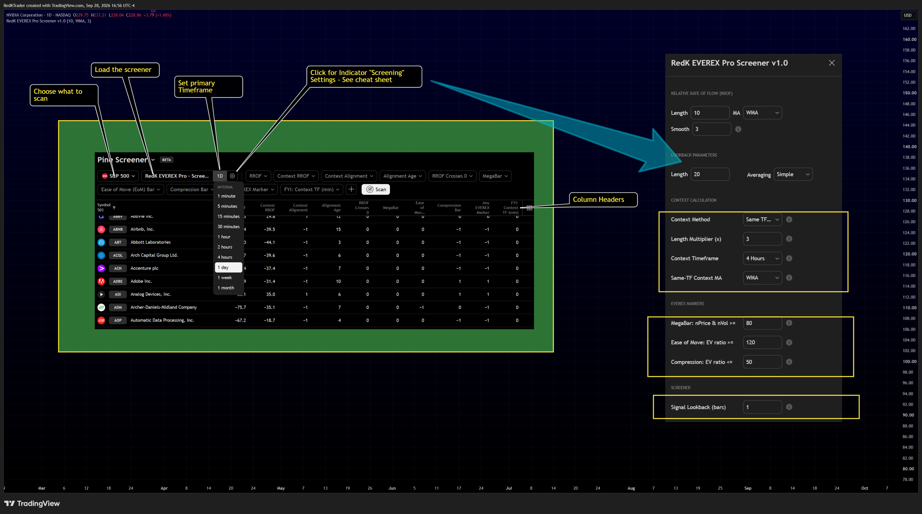Click the Archer-Daniels-Midland Company row name
922x514 pixels.
pos(163,307)
